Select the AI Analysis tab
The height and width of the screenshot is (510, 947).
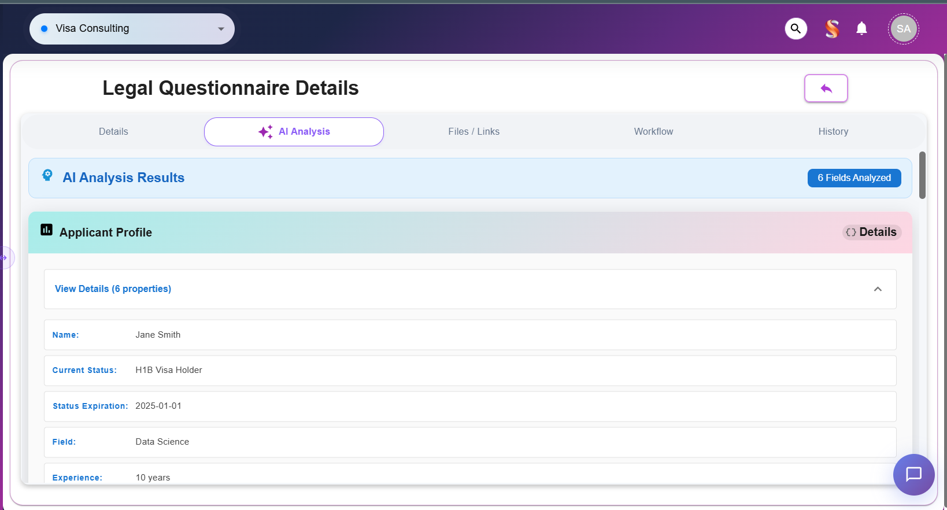click(294, 132)
